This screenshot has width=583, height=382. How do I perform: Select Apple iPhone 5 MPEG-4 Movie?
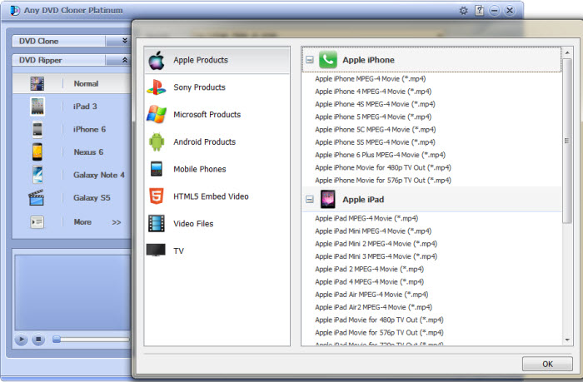(x=373, y=117)
